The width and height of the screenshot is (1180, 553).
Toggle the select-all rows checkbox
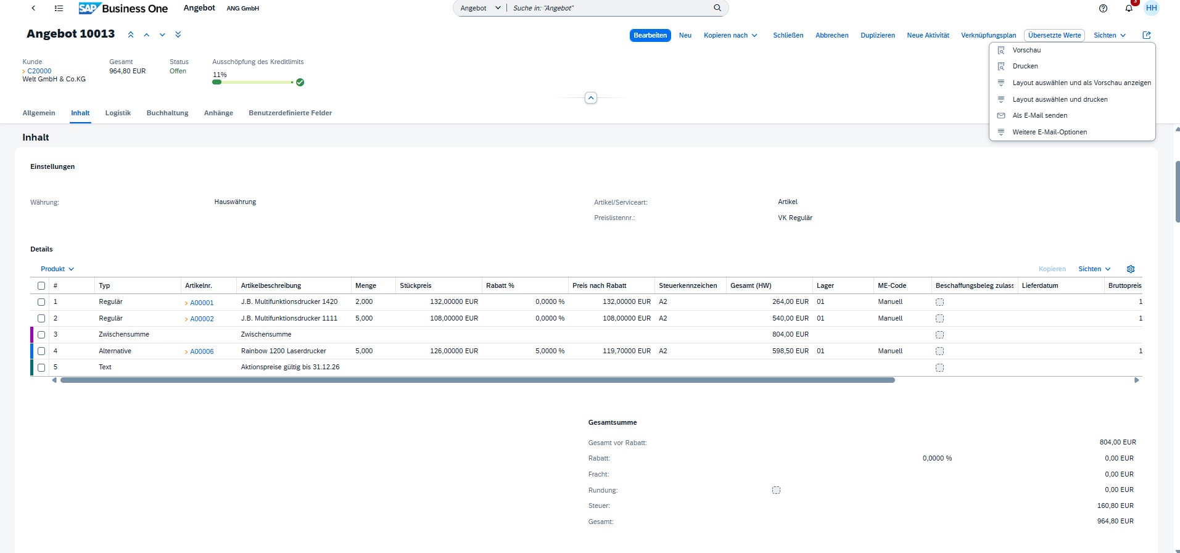(41, 285)
